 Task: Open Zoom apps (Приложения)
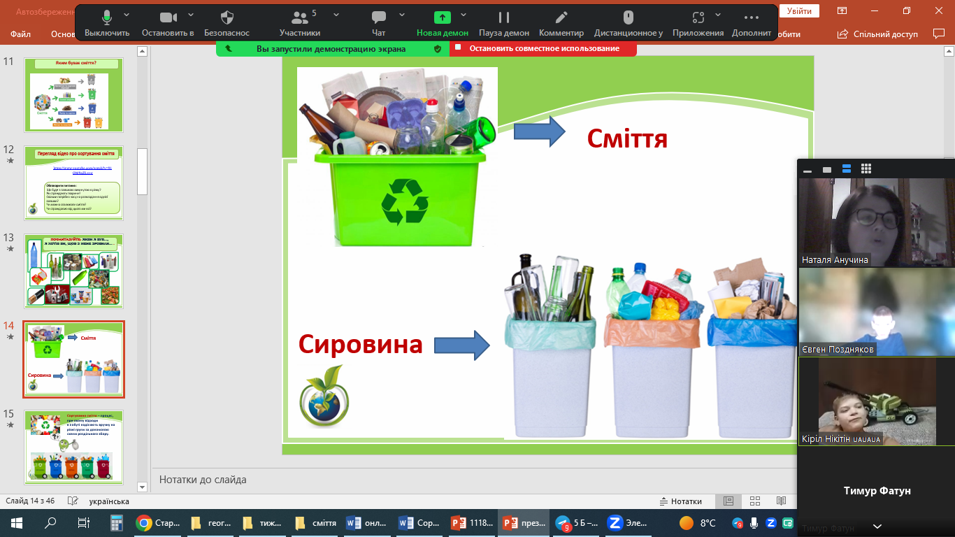tap(698, 24)
